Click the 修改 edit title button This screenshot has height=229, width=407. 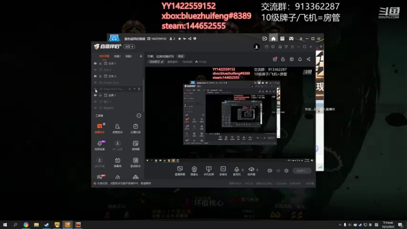(181, 56)
